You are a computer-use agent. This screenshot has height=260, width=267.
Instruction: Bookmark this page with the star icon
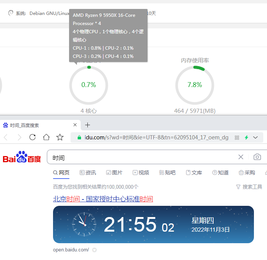coord(60,137)
